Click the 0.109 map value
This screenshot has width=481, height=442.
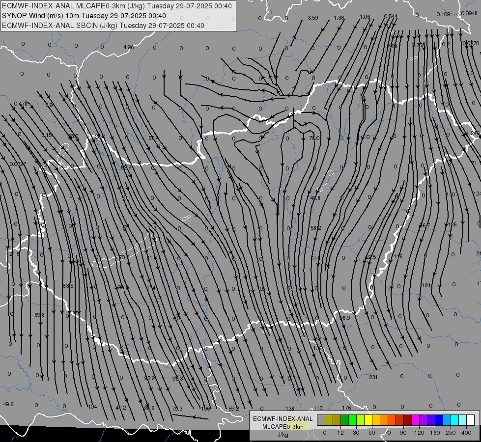pos(443,14)
